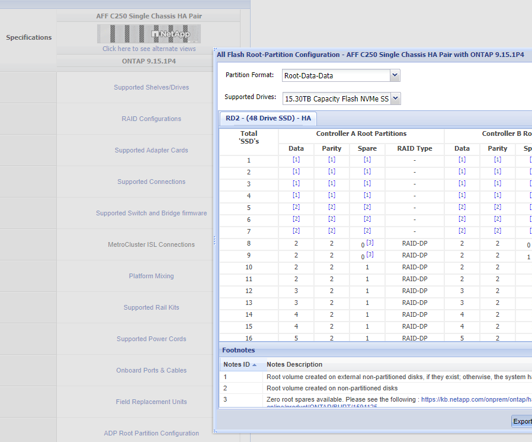Viewport: 532px width, 442px height.
Task: Open ADP Root Partition Configuration
Action: 151,433
